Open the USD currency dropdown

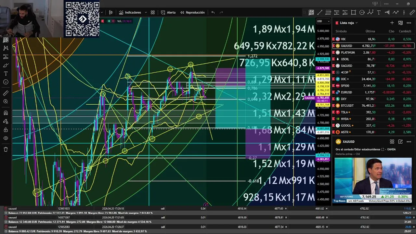(323, 21)
